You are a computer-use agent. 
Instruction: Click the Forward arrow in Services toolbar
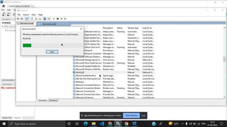(x=22, y=19)
